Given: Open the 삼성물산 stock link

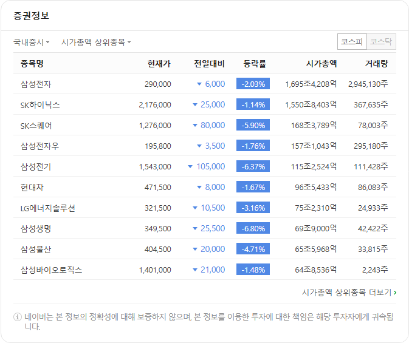Looking at the screenshot, I should [36, 249].
